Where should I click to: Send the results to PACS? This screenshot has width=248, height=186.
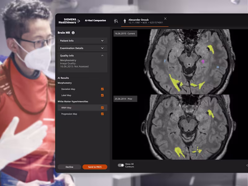[95, 167]
